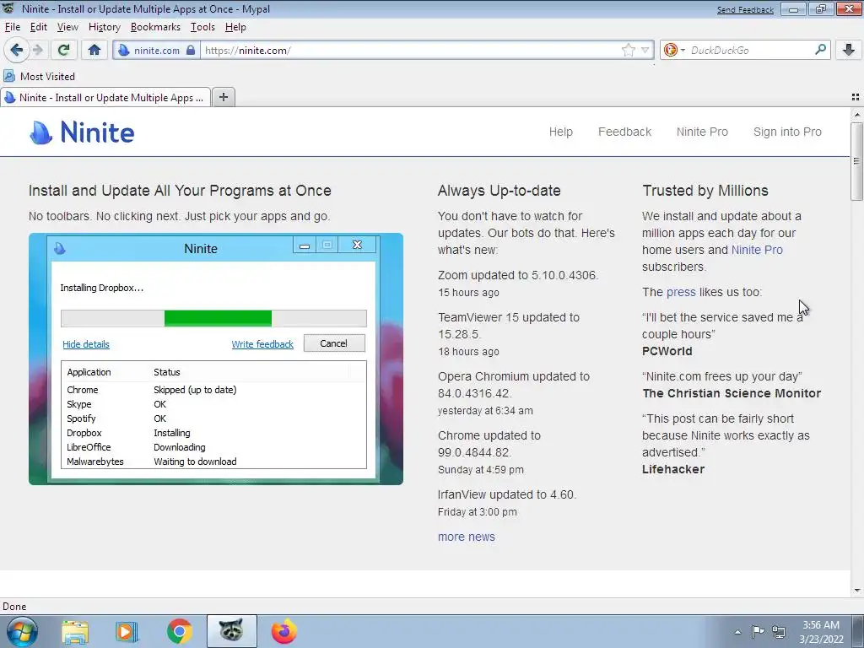Click the vertical scrollbar thumb
The image size is (864, 648).
click(856, 161)
